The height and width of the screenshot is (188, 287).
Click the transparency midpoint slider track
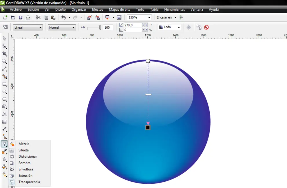coord(94,27)
